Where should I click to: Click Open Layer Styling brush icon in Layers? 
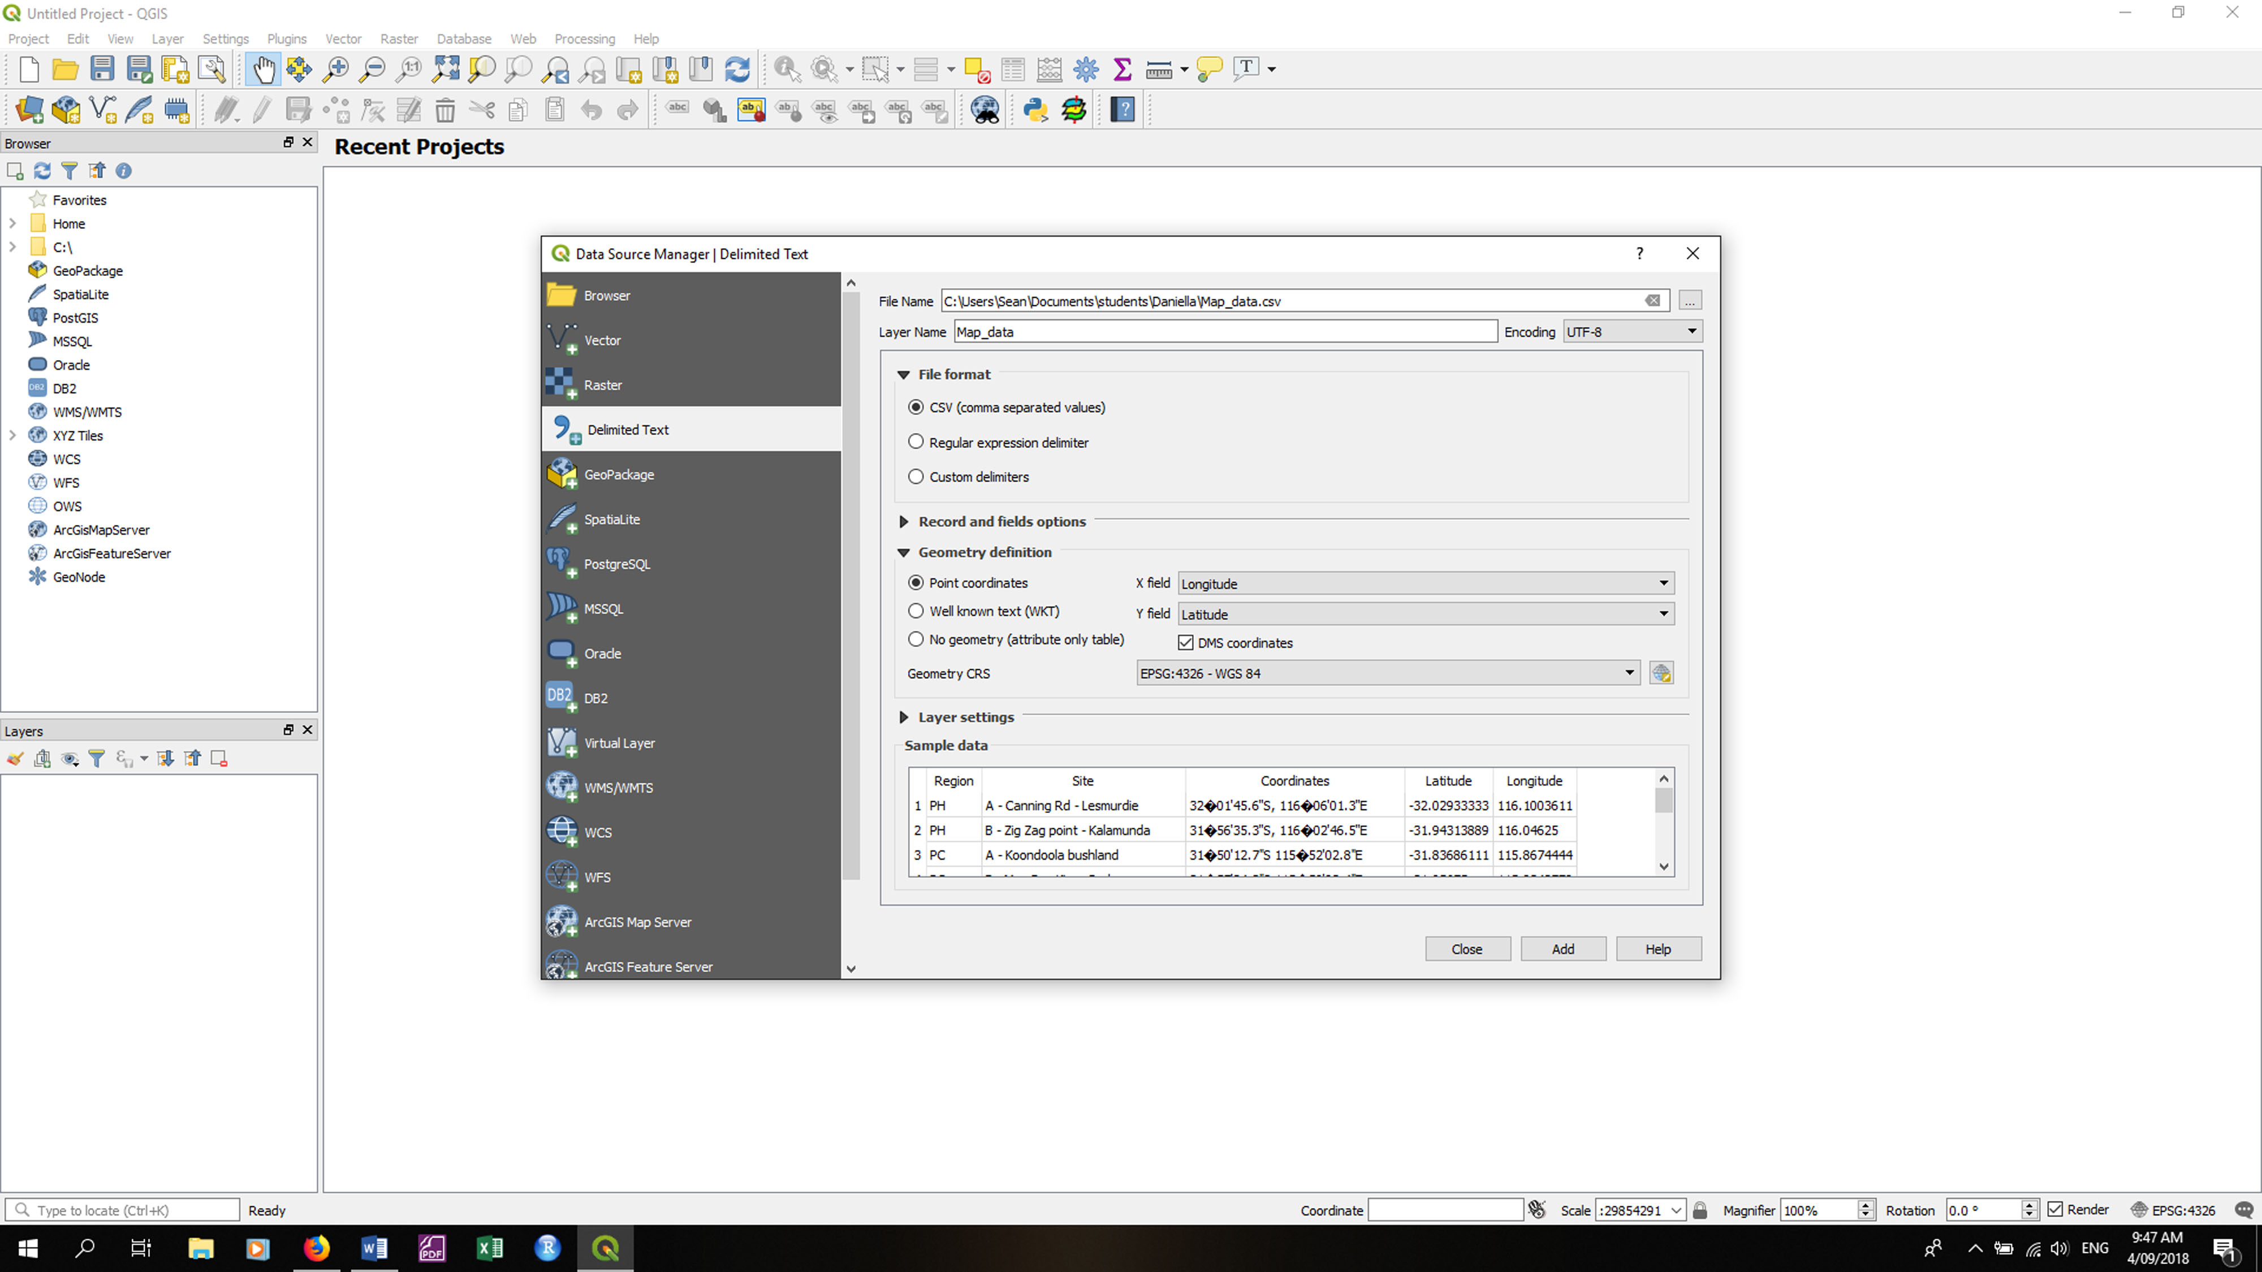click(15, 759)
